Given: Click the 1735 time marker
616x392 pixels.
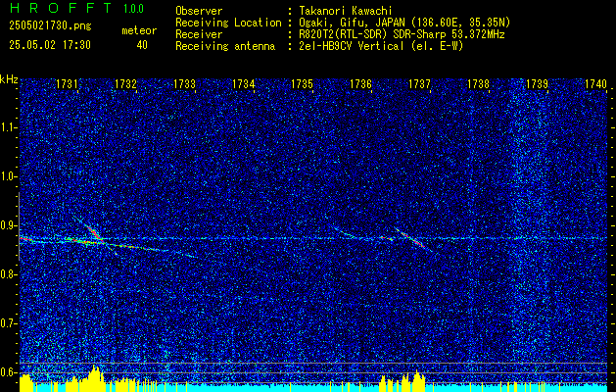Looking at the screenshot, I should click(302, 84).
